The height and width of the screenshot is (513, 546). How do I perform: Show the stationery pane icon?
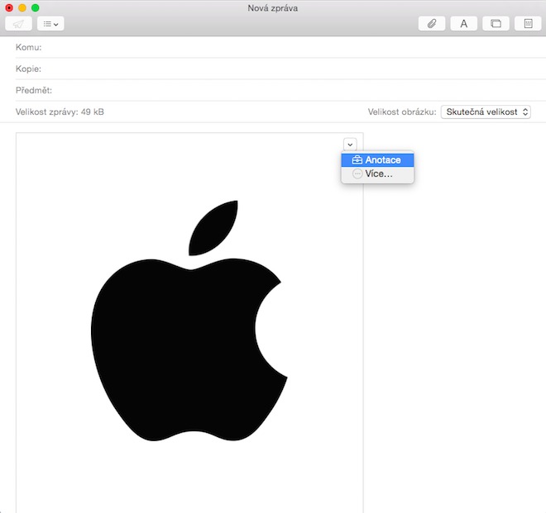[x=528, y=24]
